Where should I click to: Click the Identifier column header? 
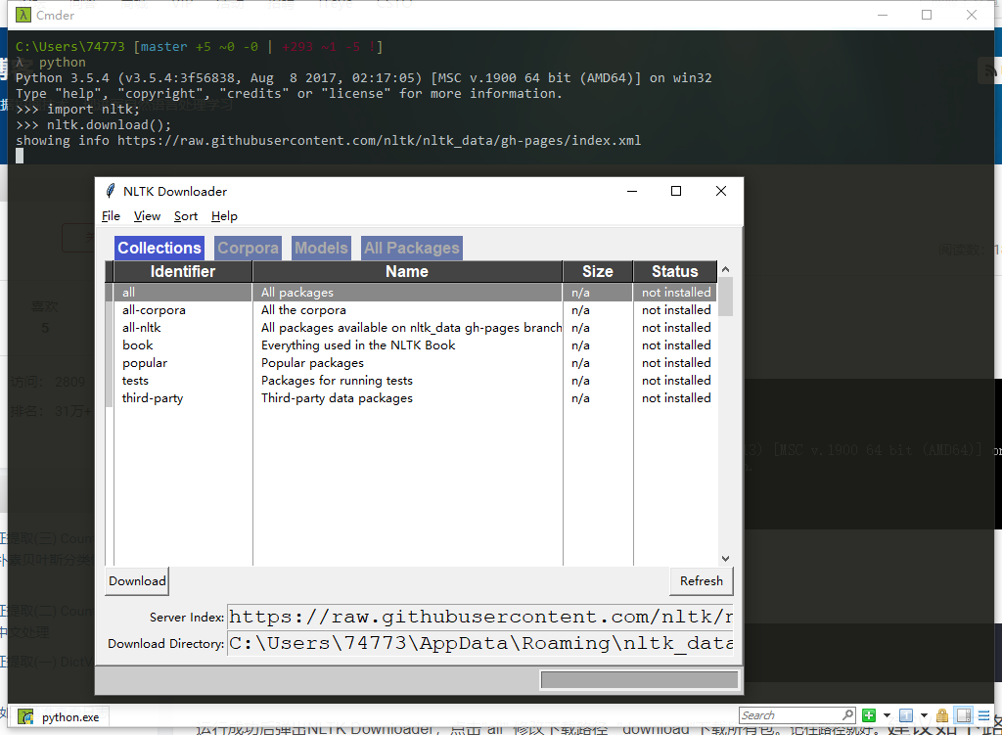tap(182, 272)
